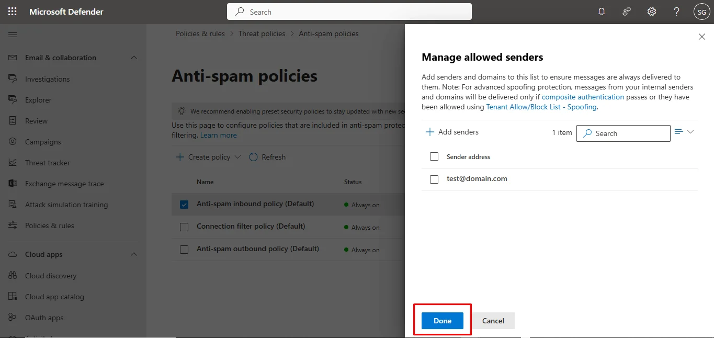Screen dimensions: 714x338
Task: Click the plus icon beside Add senders
Action: point(430,132)
